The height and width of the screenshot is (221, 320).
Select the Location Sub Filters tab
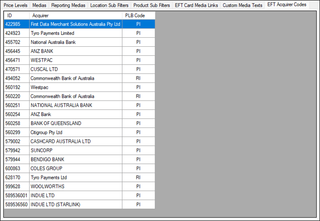pos(109,5)
